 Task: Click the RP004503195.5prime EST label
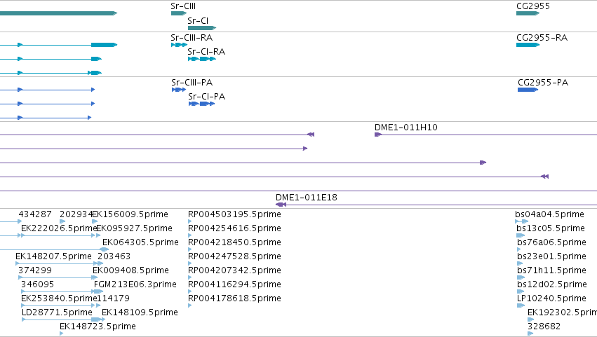click(x=234, y=214)
